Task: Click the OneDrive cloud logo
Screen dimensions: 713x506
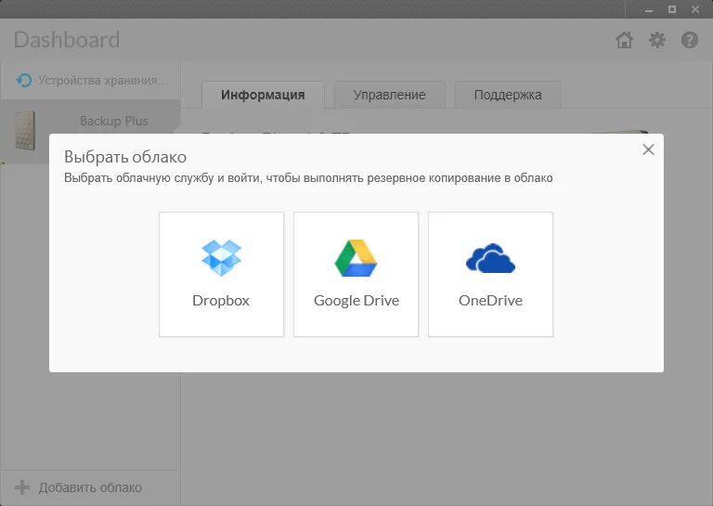Action: (490, 258)
